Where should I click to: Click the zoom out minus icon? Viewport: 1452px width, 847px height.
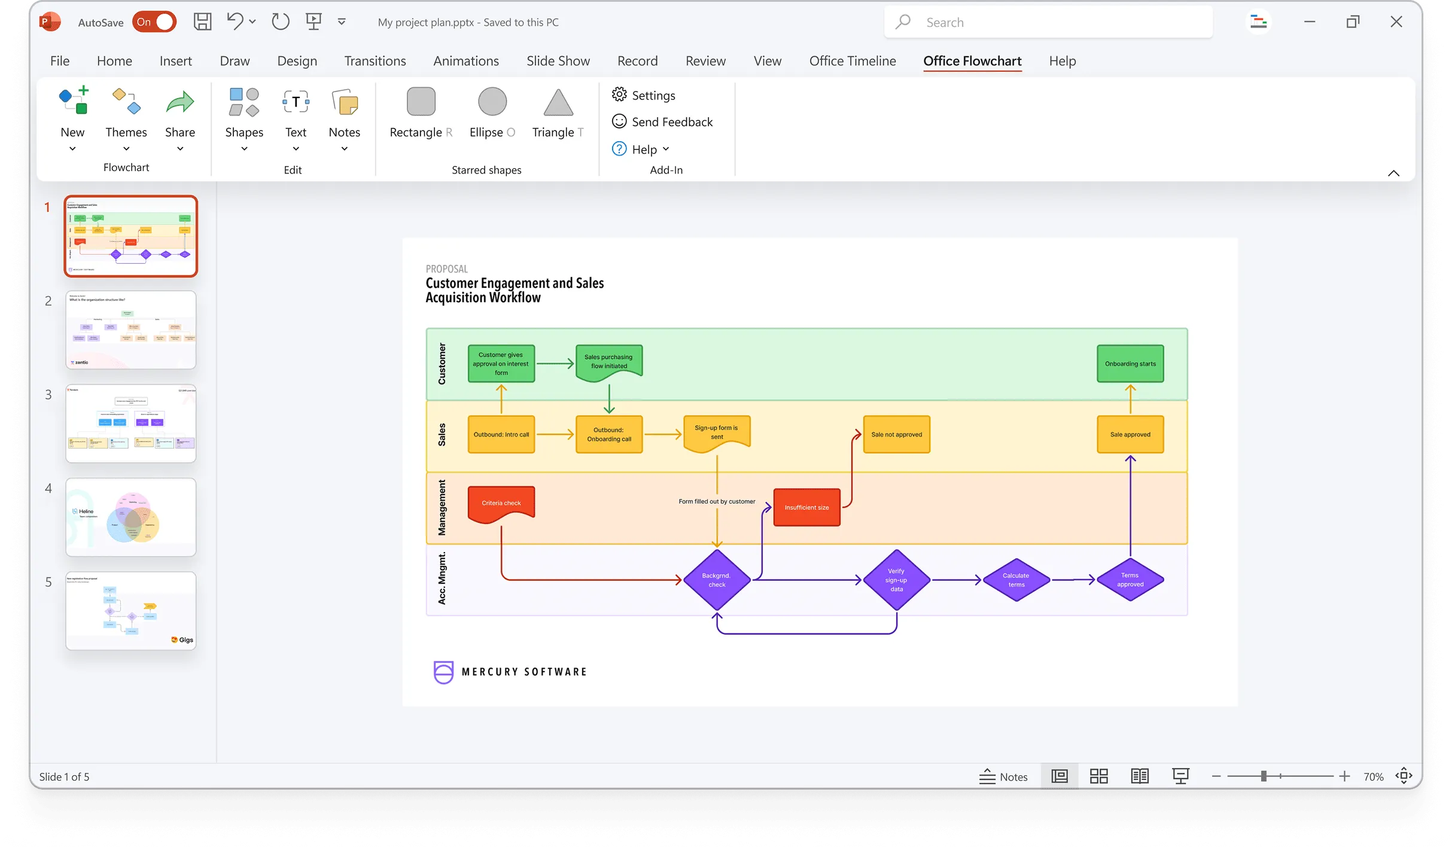click(1216, 776)
